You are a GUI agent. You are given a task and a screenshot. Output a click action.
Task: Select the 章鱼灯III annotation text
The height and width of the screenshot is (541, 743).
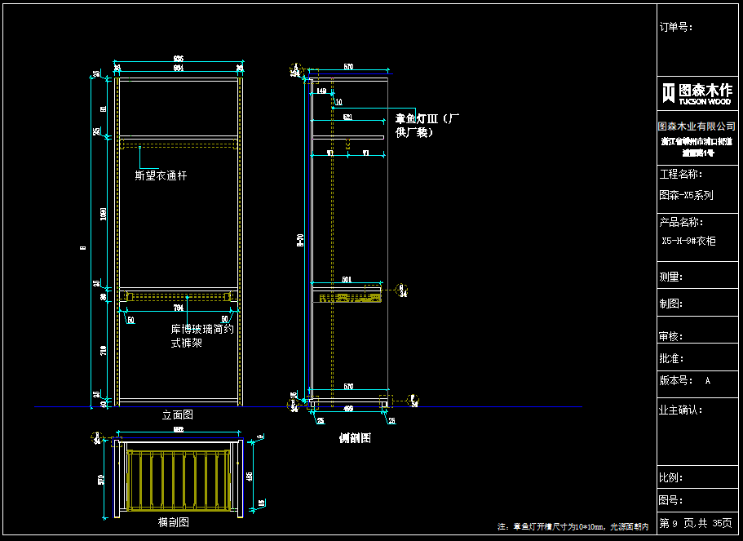pyautogui.click(x=428, y=124)
